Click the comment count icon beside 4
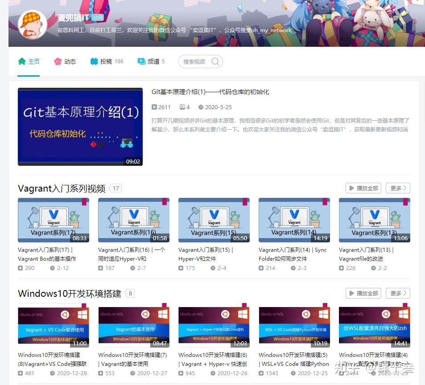This screenshot has width=425, height=385. coord(182,107)
